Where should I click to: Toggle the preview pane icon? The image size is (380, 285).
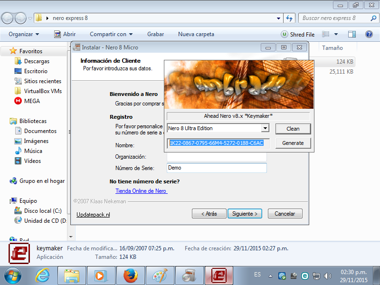pos(351,34)
